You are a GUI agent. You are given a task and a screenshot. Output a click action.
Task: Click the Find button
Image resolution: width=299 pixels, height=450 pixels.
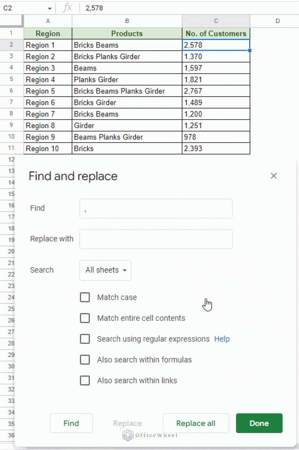(x=71, y=423)
